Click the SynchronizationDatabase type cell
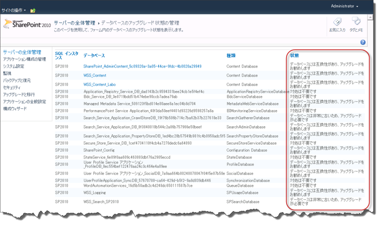 (x=248, y=181)
